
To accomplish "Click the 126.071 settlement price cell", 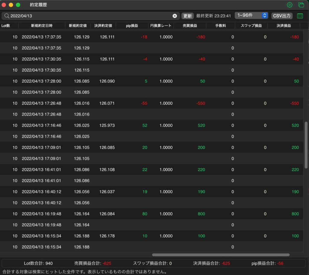I will [107, 103].
